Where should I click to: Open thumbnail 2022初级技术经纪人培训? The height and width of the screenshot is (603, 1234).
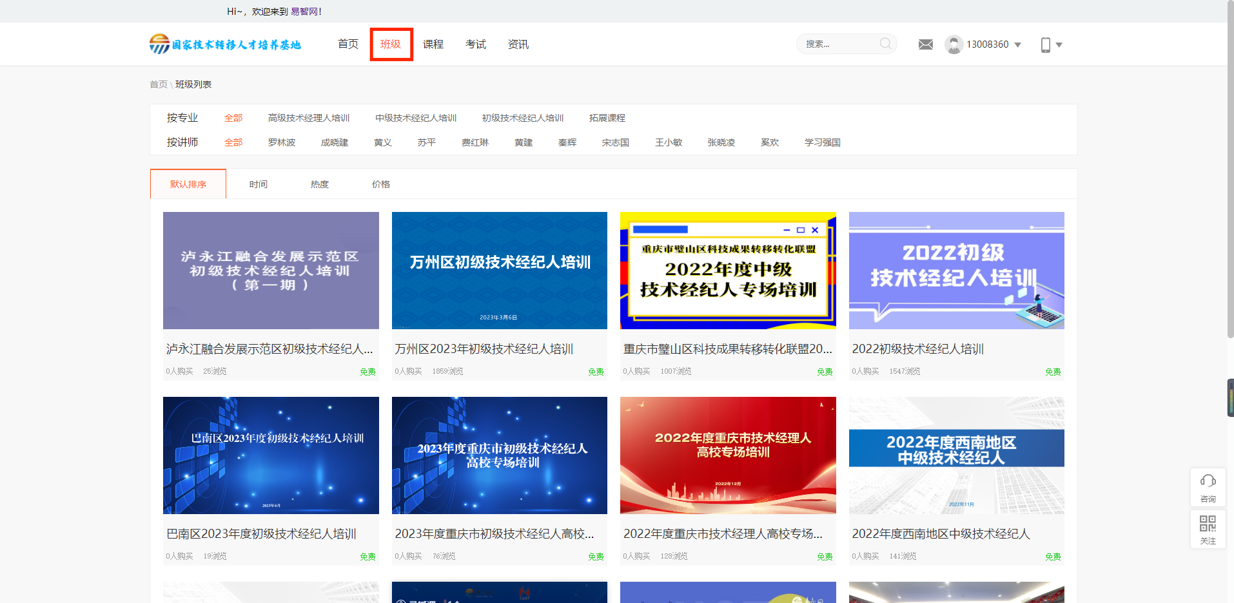click(957, 271)
